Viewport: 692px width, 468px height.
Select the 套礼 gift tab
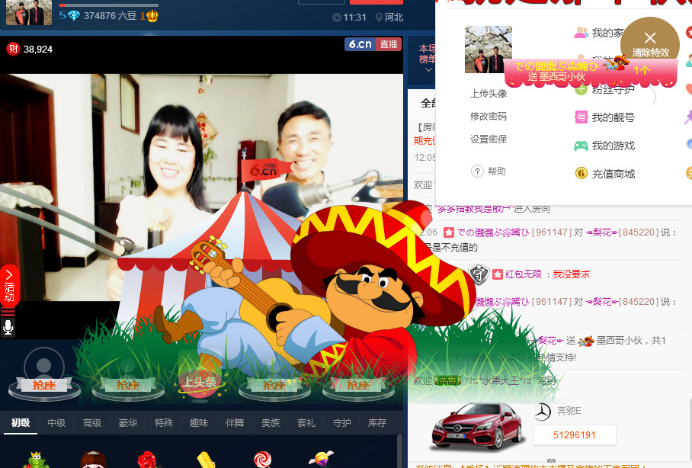coord(306,422)
